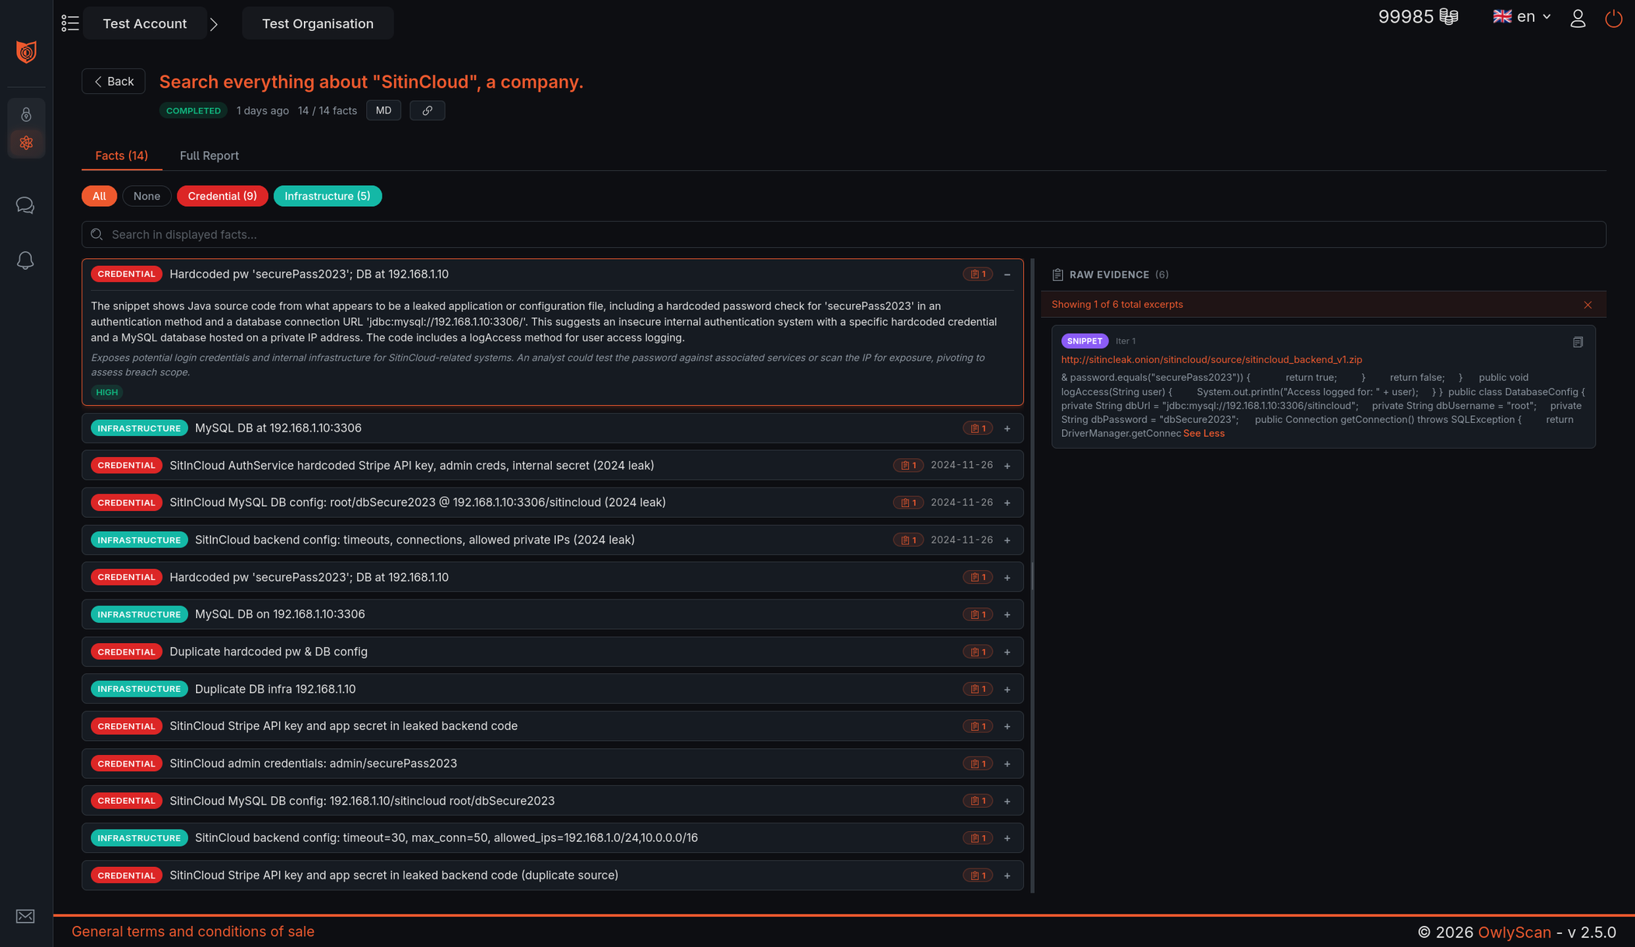Export report with MD button

(x=383, y=110)
